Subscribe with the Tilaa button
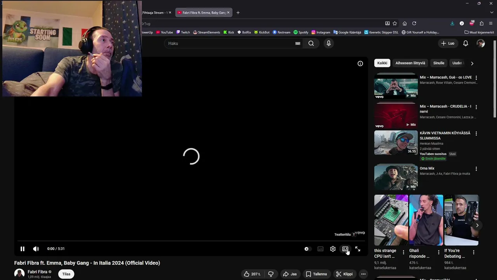The image size is (497, 280). (x=66, y=274)
